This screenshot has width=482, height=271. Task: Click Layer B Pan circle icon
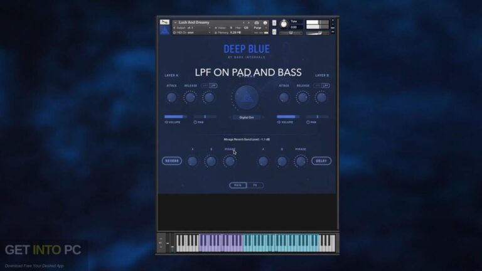coord(308,122)
